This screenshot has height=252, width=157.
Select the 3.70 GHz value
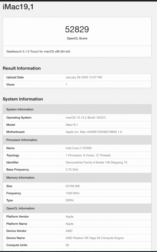pos(72,170)
